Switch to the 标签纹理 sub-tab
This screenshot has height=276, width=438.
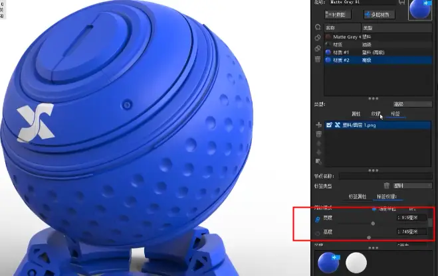tap(387, 196)
